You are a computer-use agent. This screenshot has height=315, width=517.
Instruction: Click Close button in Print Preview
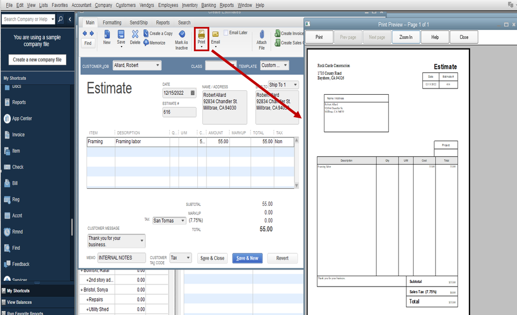464,37
